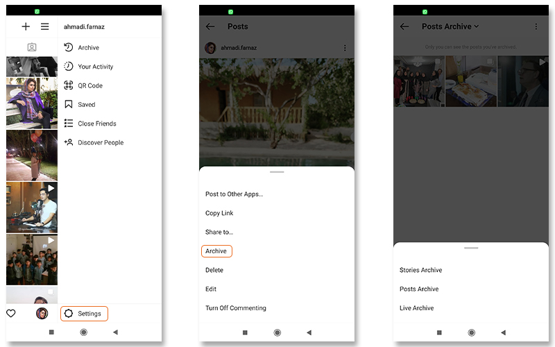This screenshot has width=555, height=347.
Task: Open Your Activity menu item
Action: (x=95, y=67)
